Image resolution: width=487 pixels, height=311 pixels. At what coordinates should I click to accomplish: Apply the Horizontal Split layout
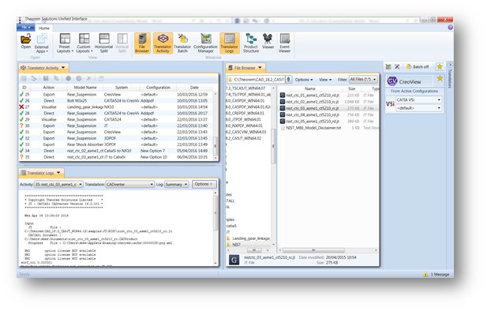point(104,43)
